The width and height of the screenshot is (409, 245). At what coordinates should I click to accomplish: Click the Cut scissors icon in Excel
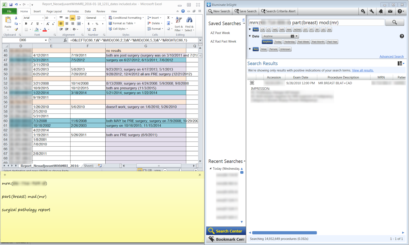pos(16,18)
